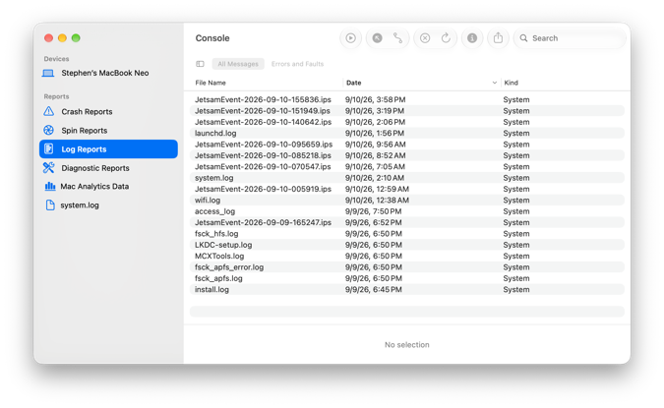Sort by File Name column header
Viewport: 664px width, 408px height.
(211, 83)
